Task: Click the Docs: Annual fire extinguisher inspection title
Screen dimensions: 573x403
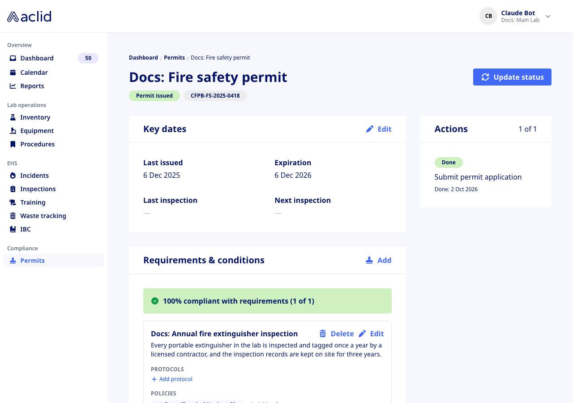Action: pos(224,334)
